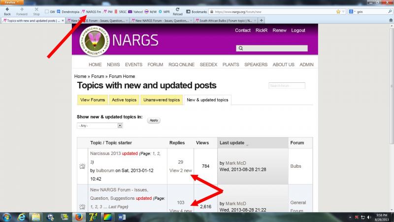The image size is (394, 222).
Task: Open the Dendrotopia bookmark
Action: point(68,11)
